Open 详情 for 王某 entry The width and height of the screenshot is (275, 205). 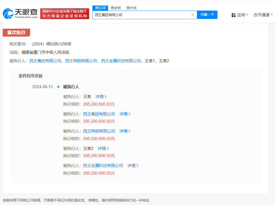click(101, 96)
